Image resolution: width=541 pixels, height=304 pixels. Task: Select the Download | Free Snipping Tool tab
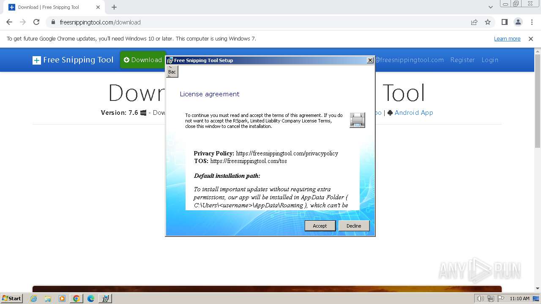[54, 7]
